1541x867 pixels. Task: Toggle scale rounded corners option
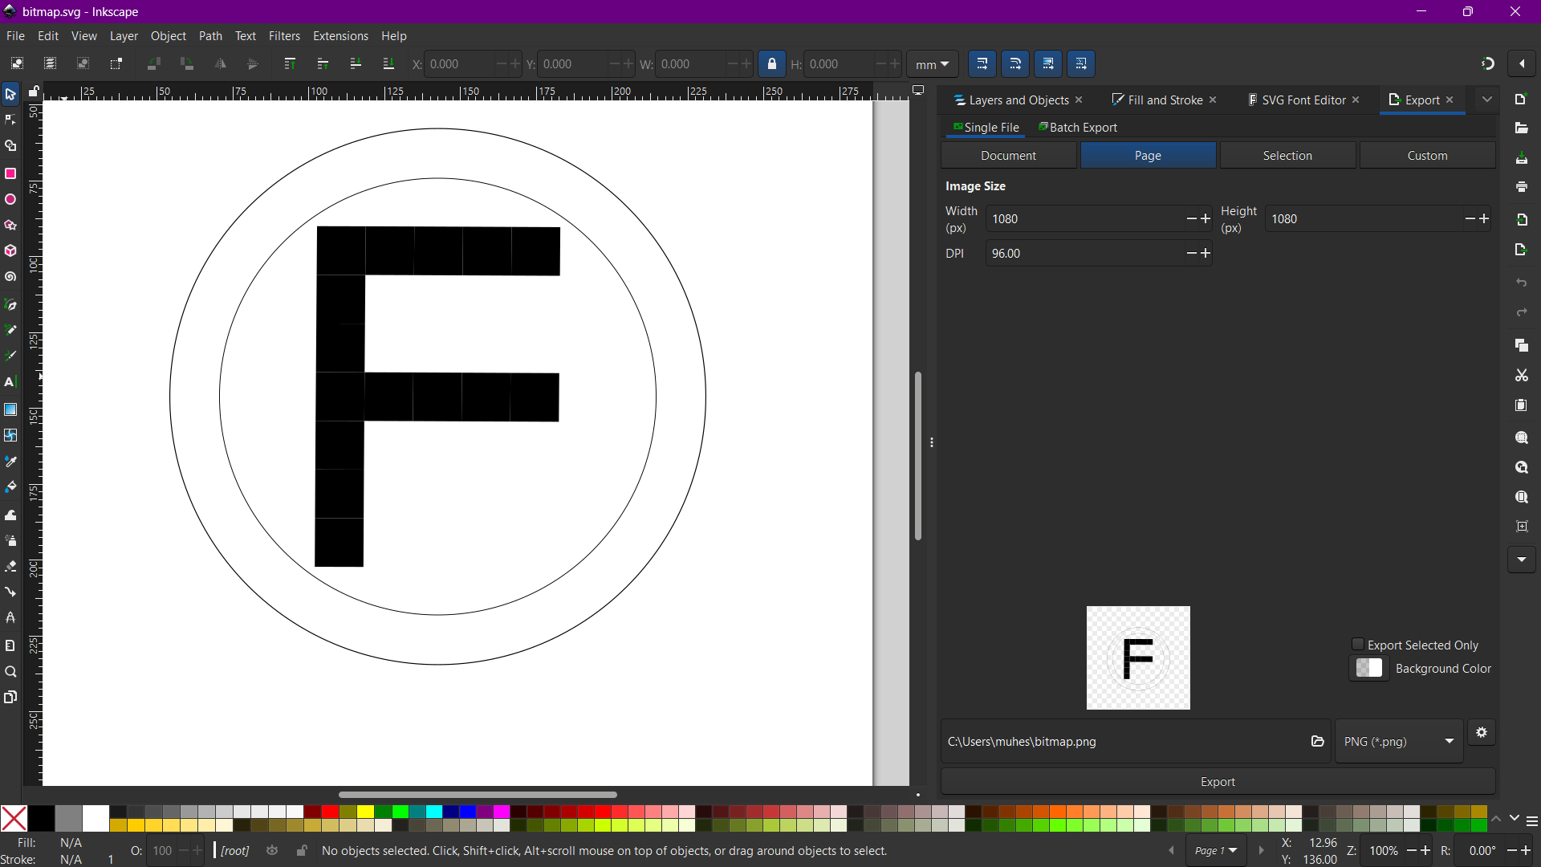tap(1015, 64)
